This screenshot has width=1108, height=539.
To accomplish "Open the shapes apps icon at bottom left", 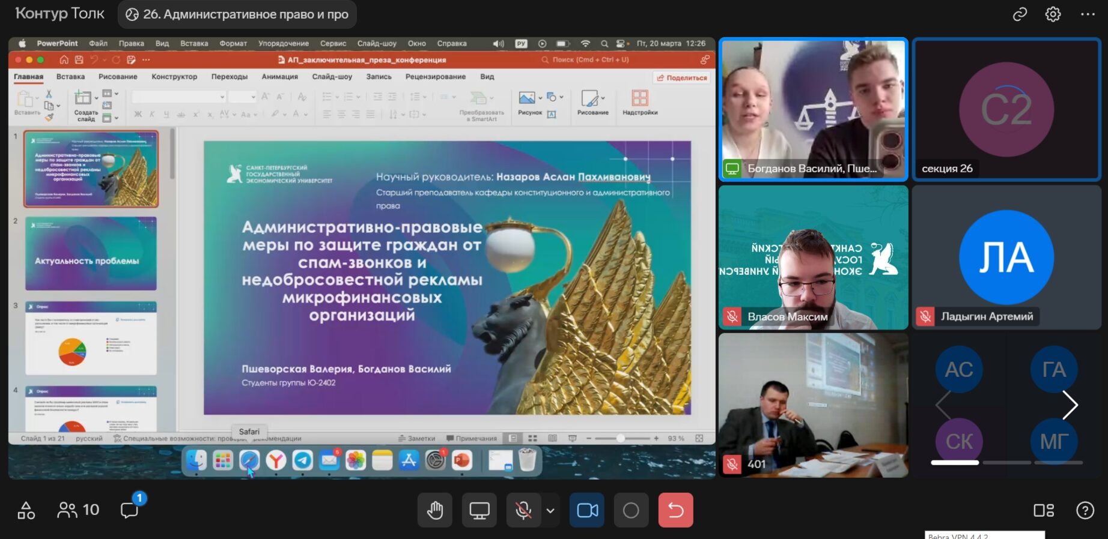I will click(26, 510).
